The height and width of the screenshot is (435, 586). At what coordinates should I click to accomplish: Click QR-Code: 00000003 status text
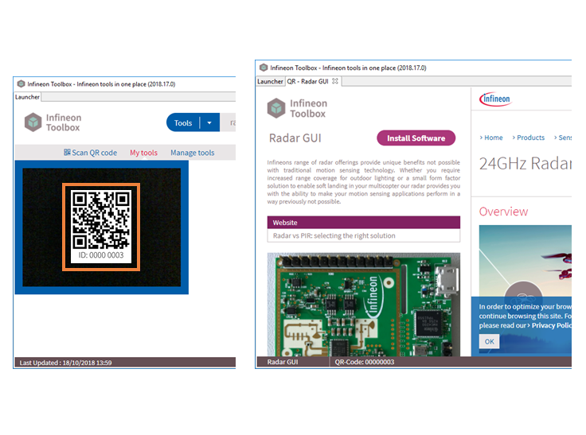pyautogui.click(x=365, y=362)
